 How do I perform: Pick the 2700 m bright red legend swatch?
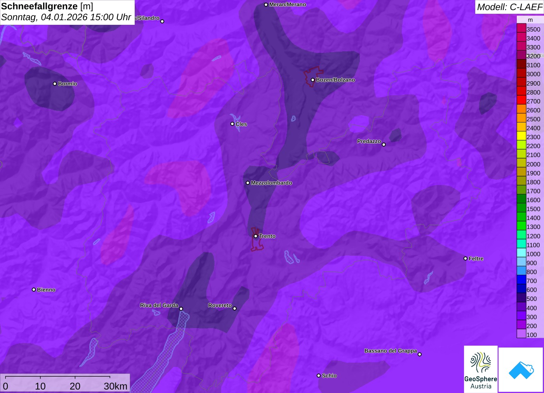(521, 100)
